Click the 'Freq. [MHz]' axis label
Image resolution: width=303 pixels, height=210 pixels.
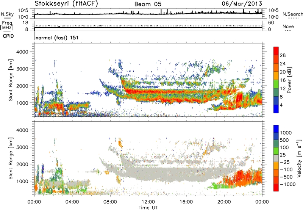tap(7, 25)
